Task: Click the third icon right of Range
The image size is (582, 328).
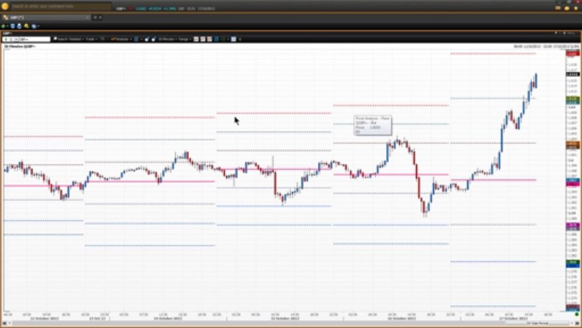Action: pyautogui.click(x=209, y=39)
